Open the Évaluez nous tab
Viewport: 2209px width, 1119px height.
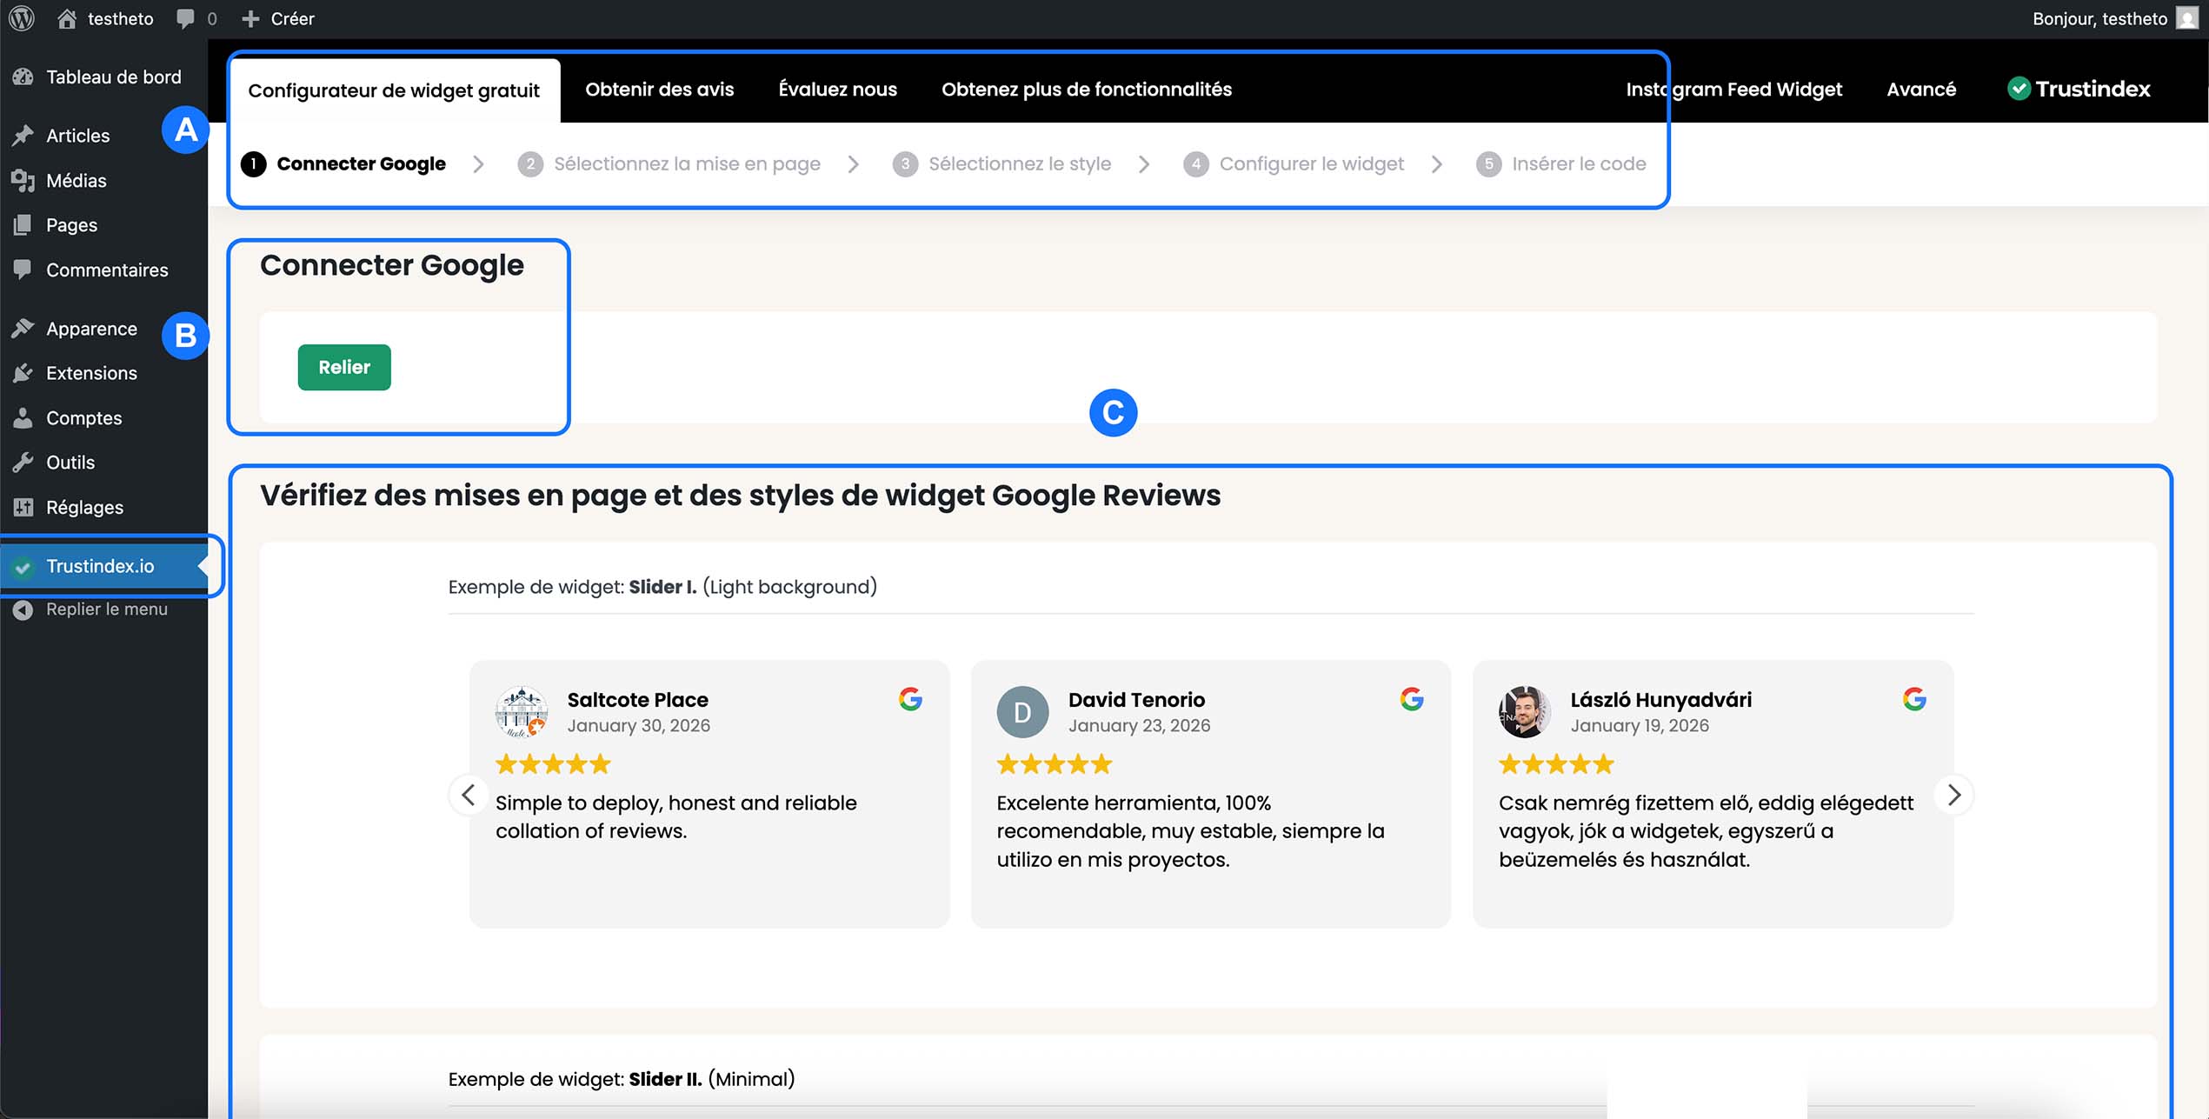click(x=837, y=89)
